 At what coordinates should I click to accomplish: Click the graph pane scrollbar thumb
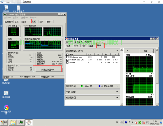point(157,67)
